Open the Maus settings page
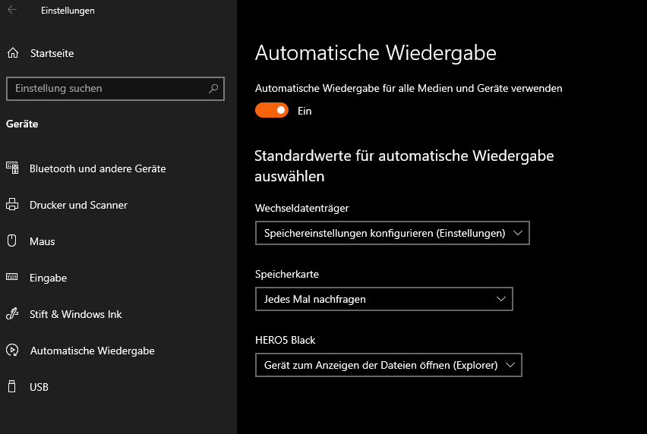The width and height of the screenshot is (647, 434). pos(43,241)
